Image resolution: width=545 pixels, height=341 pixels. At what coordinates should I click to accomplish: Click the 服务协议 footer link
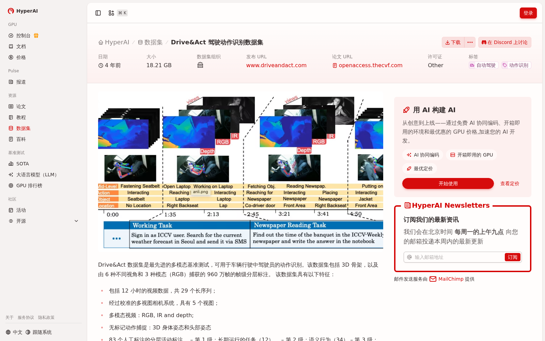click(x=26, y=317)
